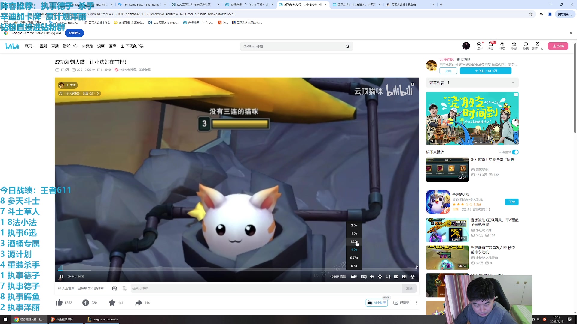
Task: Open 历史 history icon
Action: [x=526, y=46]
